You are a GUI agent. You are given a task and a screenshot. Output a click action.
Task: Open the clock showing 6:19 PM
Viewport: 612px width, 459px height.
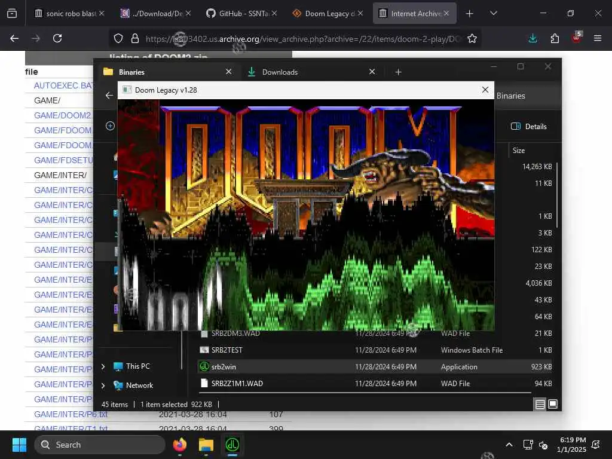(x=571, y=445)
